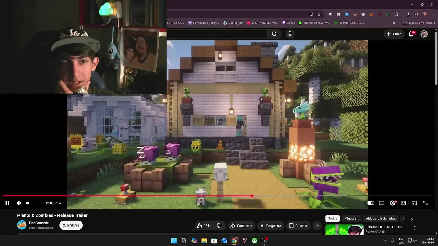Toggle autoplay switch in the player
Screen dimensions: 438x246
tap(371, 203)
